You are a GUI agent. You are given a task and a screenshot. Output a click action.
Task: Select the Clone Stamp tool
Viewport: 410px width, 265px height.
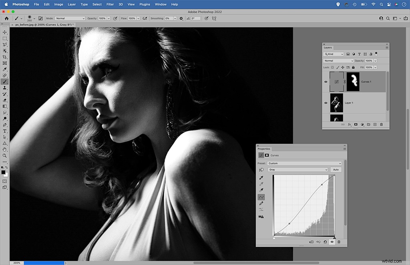click(5, 88)
